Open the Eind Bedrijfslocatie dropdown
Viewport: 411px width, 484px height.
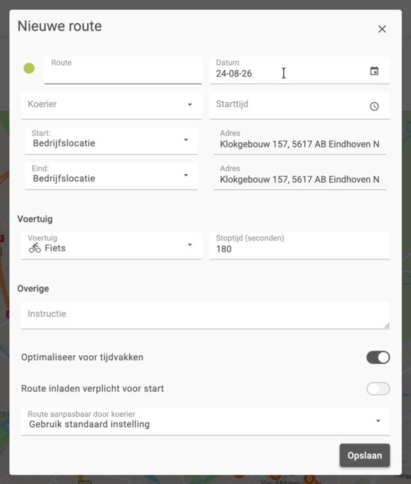111,176
